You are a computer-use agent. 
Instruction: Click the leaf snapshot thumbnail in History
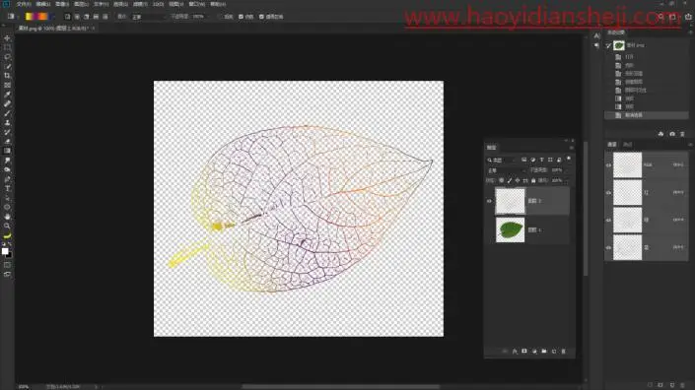point(619,45)
